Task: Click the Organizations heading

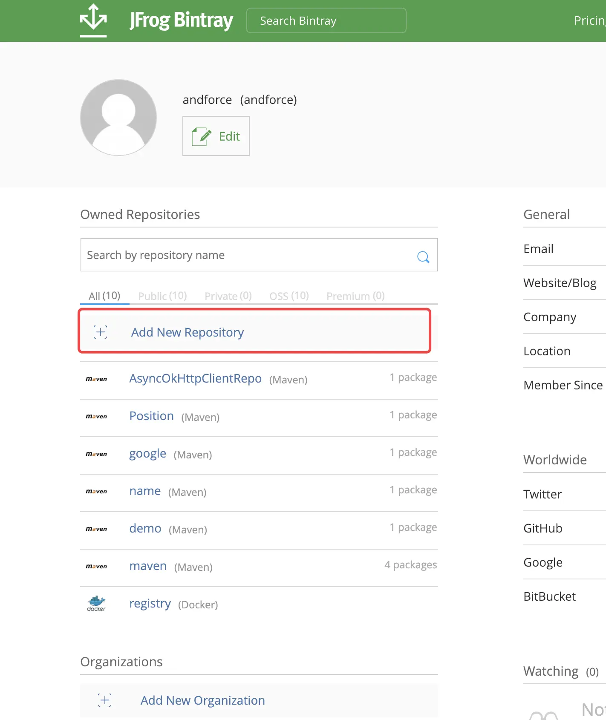Action: 121,662
